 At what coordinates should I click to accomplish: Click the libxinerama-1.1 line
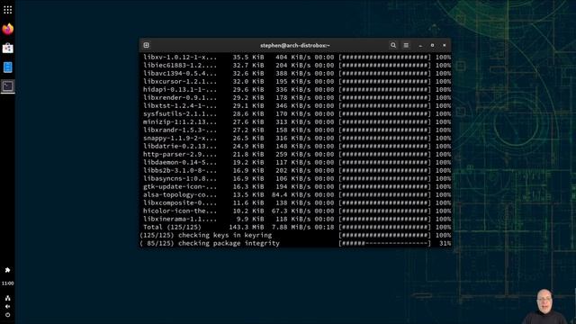[297, 219]
